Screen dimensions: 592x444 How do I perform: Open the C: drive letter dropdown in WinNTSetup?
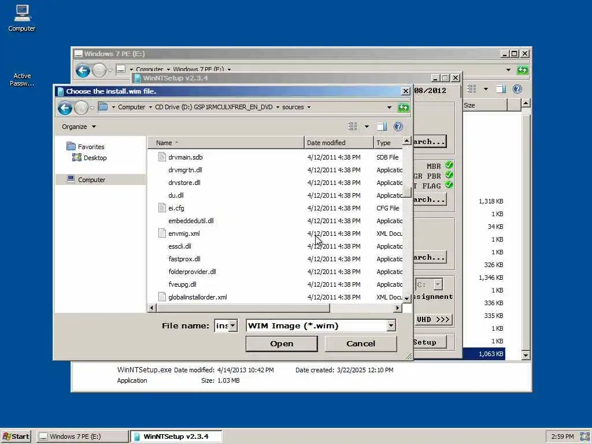(x=438, y=284)
